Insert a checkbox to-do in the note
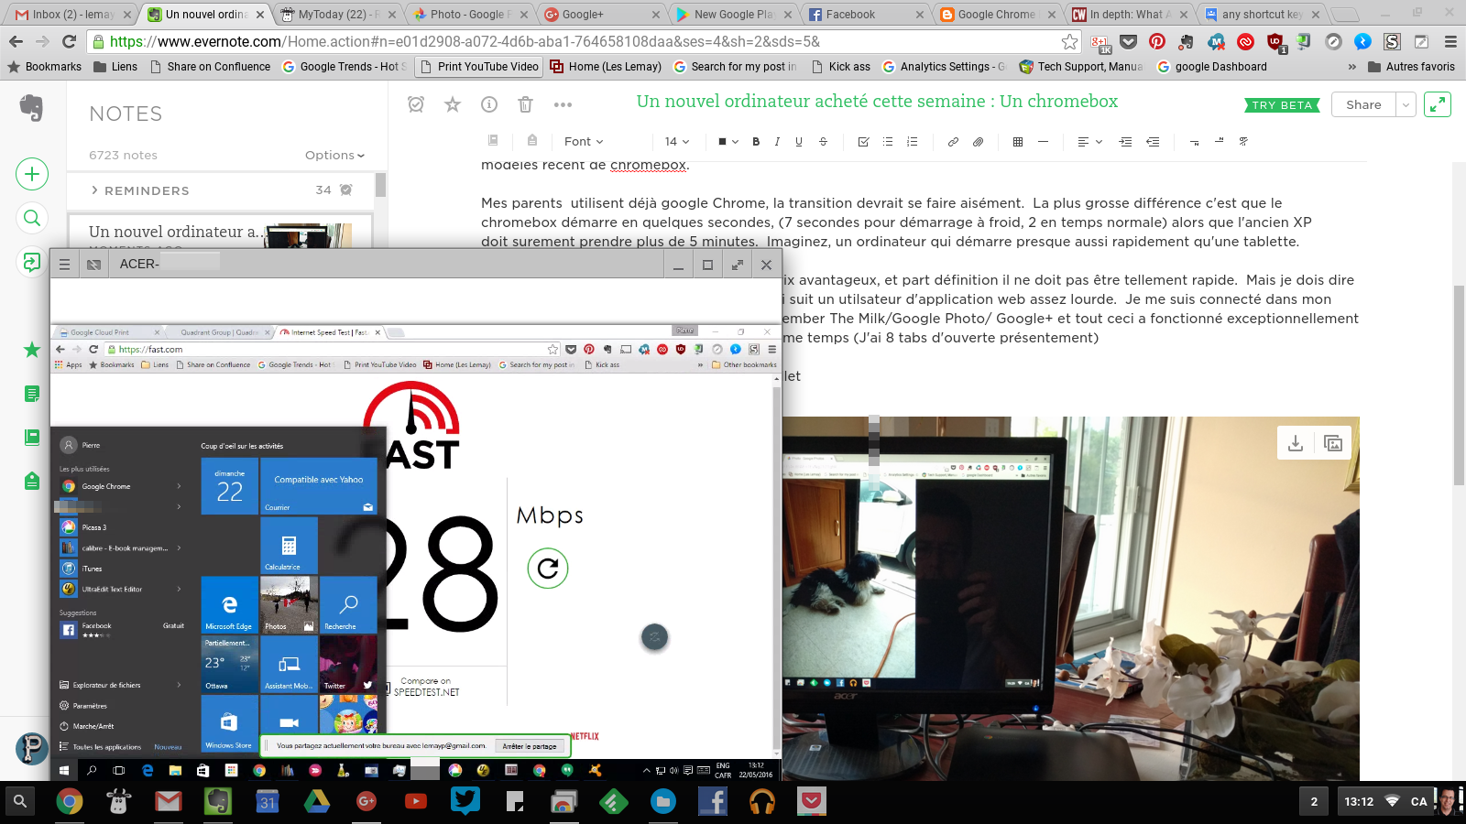Image resolution: width=1466 pixels, height=824 pixels. pyautogui.click(x=863, y=142)
